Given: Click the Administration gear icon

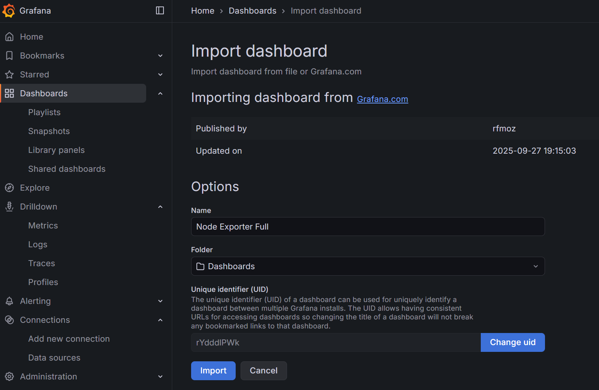Looking at the screenshot, I should pyautogui.click(x=9, y=376).
